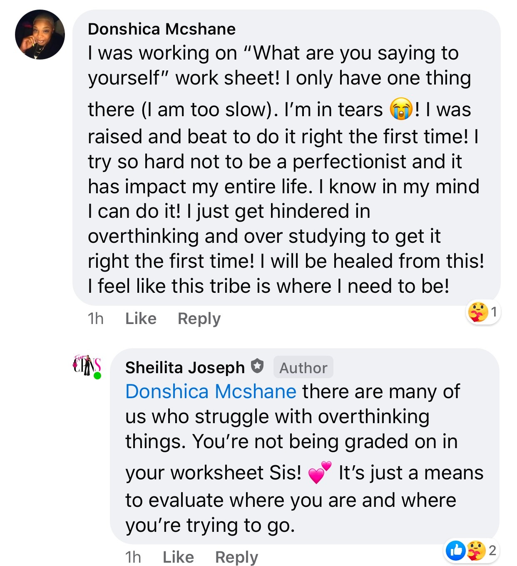Click care emoji reaction on Sheilita's reply
Viewport: 517px width, 566px height.
pyautogui.click(x=475, y=550)
